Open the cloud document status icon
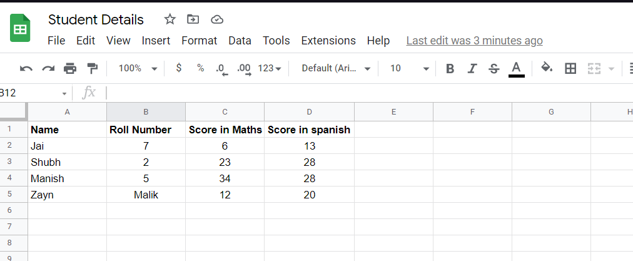 pyautogui.click(x=217, y=19)
